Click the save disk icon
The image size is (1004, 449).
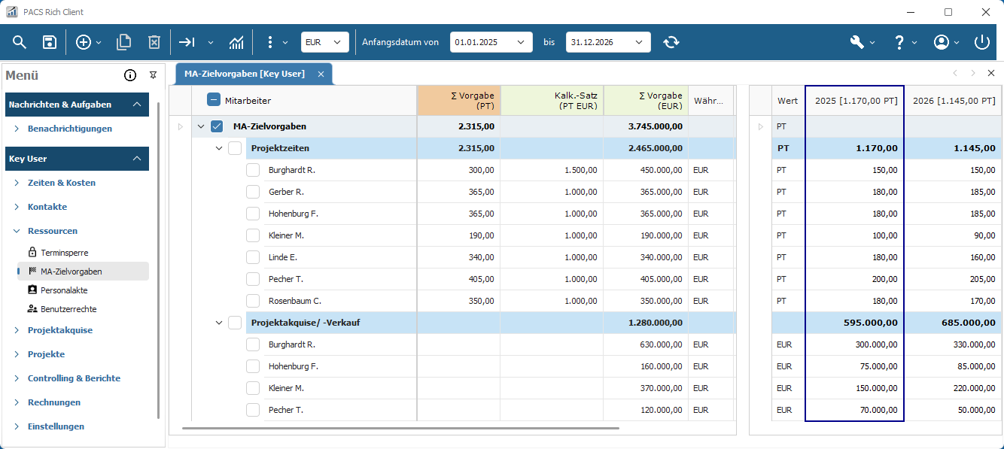point(50,42)
